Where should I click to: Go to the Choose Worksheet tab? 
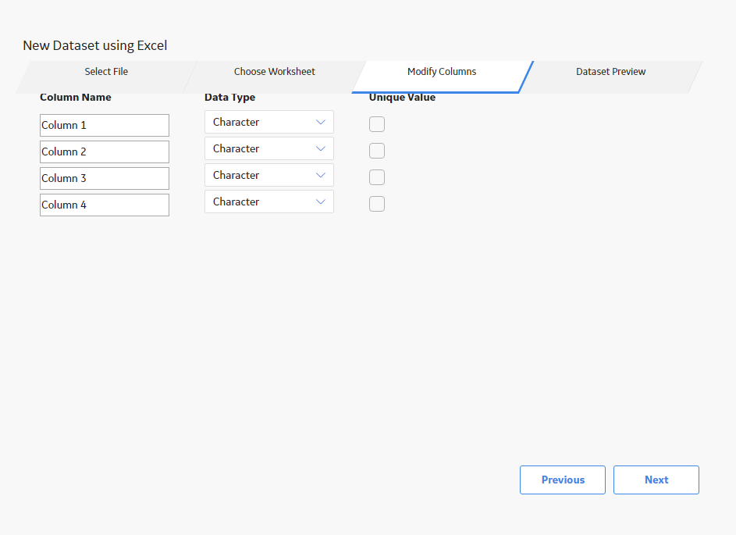(275, 72)
